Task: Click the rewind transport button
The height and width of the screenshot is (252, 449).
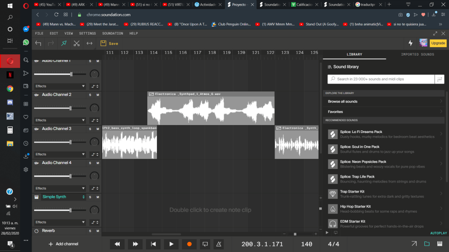Action: click(x=117, y=244)
